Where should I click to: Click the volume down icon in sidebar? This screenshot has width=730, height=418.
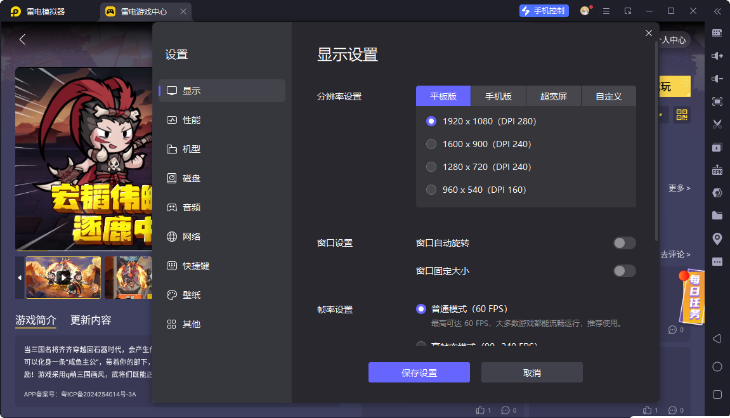pos(717,79)
